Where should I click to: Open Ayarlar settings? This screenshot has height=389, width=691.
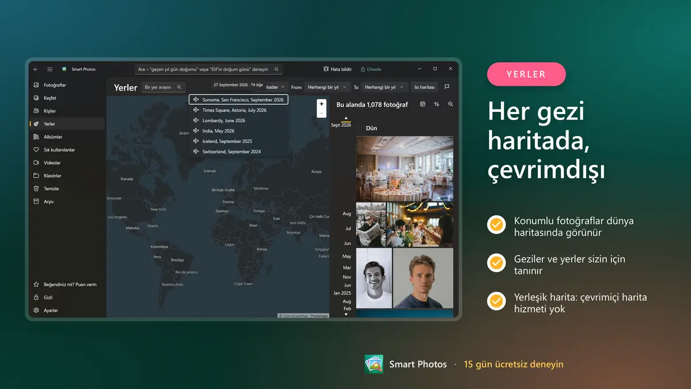pyautogui.click(x=67, y=311)
